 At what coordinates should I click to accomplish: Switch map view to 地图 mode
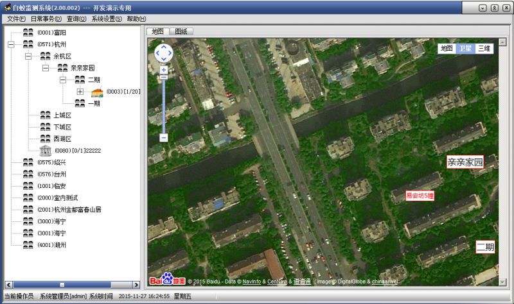[x=447, y=49]
